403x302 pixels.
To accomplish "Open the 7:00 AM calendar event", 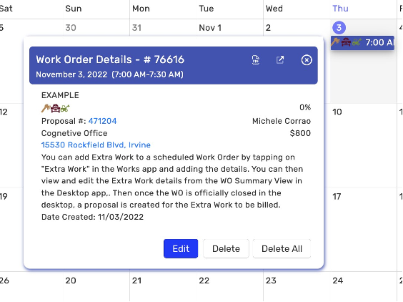I will coord(362,42).
